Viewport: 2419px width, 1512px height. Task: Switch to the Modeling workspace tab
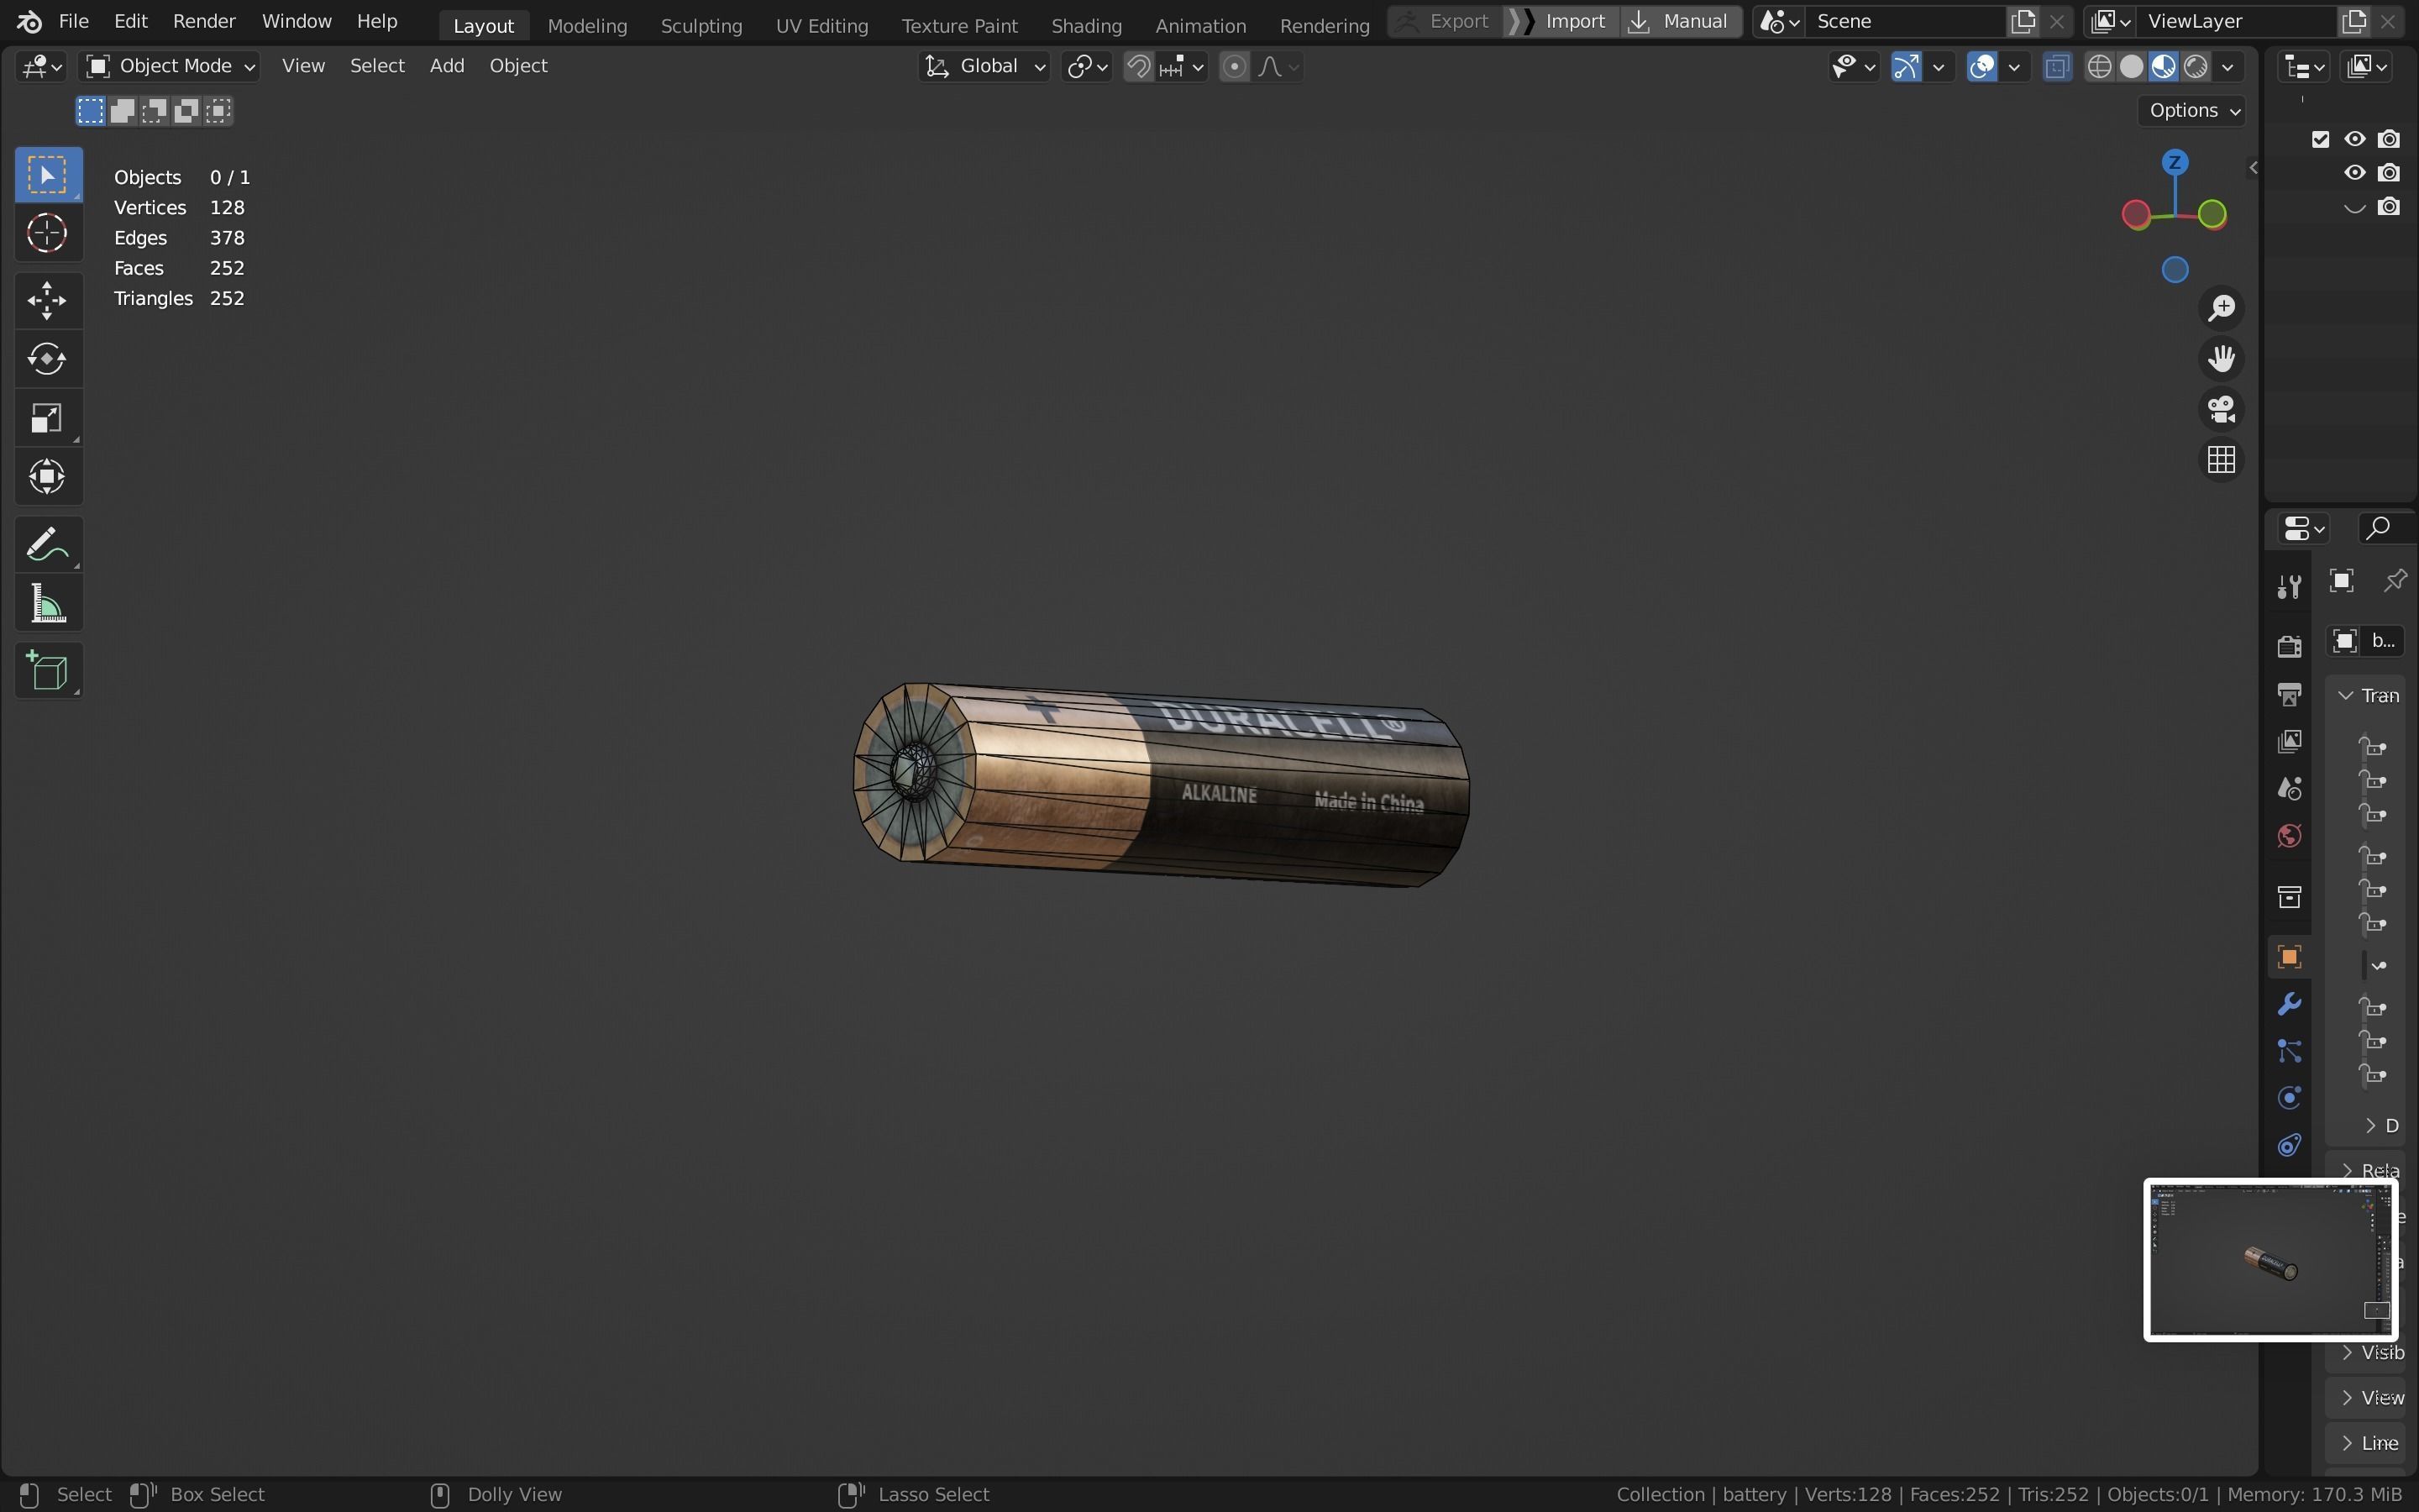click(x=587, y=25)
